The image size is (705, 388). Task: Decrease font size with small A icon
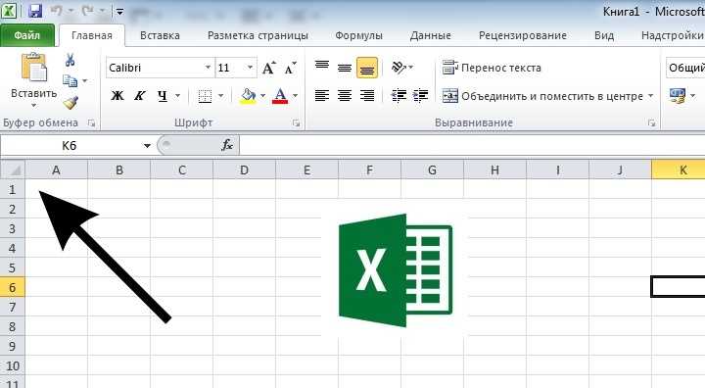point(291,68)
